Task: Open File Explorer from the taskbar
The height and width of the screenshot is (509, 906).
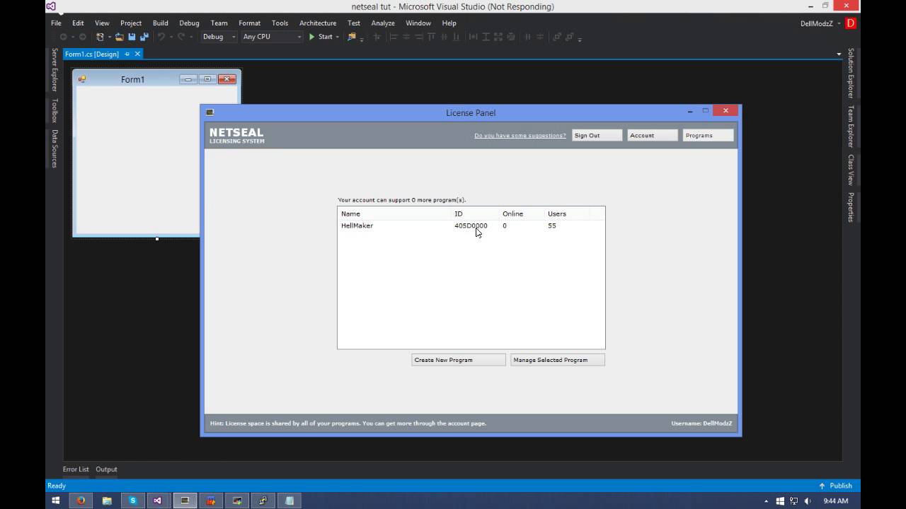Action: coord(107,501)
